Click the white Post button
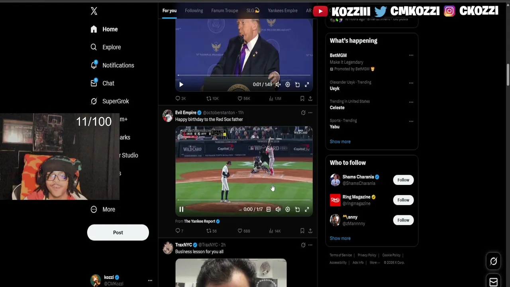Viewport: 510px width, 287px height. [118, 232]
